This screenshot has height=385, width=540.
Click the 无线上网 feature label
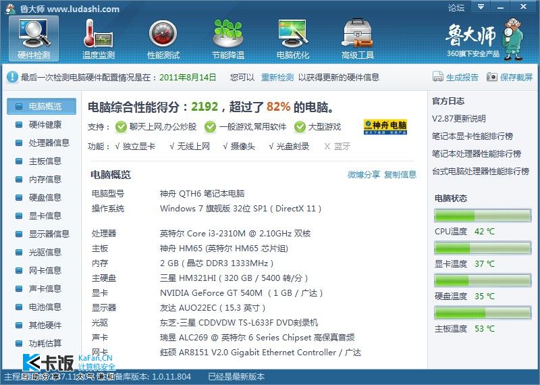coord(193,147)
